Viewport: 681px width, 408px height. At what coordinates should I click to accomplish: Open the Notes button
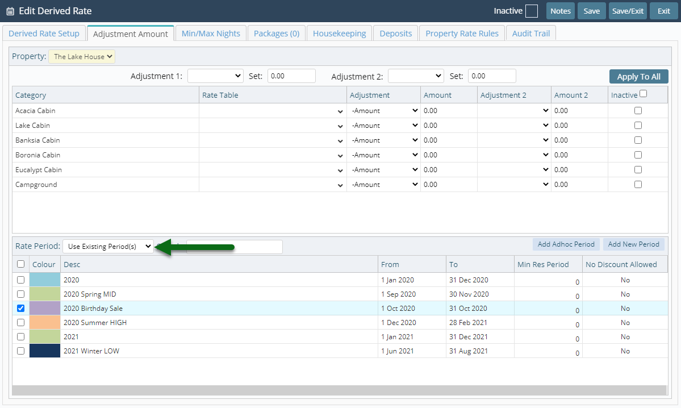tap(560, 11)
